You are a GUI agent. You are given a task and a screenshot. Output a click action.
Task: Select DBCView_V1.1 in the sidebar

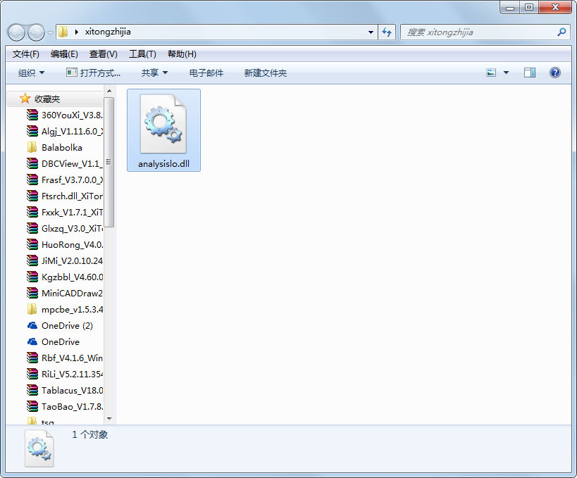click(x=65, y=163)
